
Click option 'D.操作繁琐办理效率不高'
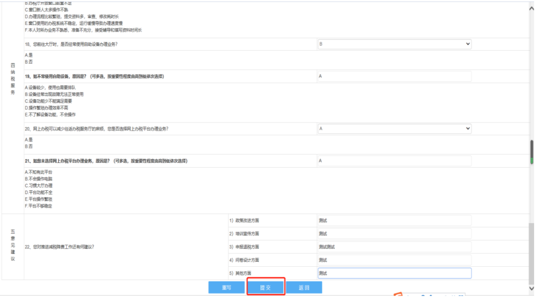[46, 108]
